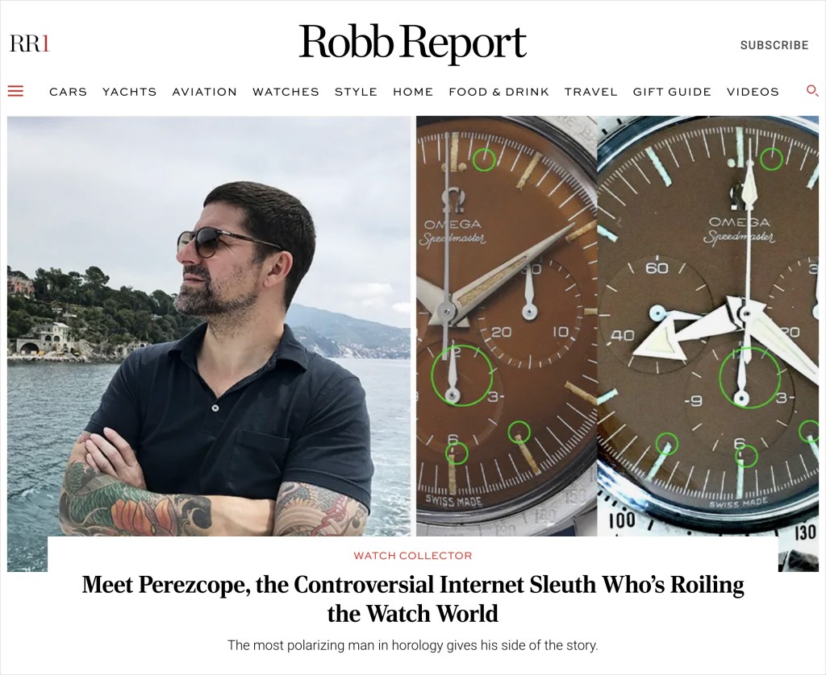
Task: Open the Gift Guide page
Action: point(672,92)
